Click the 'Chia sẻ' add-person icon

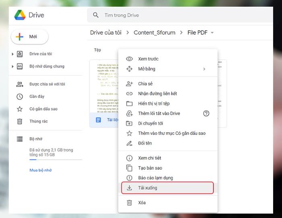129,84
